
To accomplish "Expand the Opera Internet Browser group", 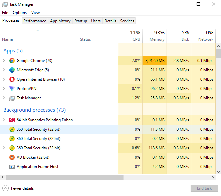I will pos(4,79).
